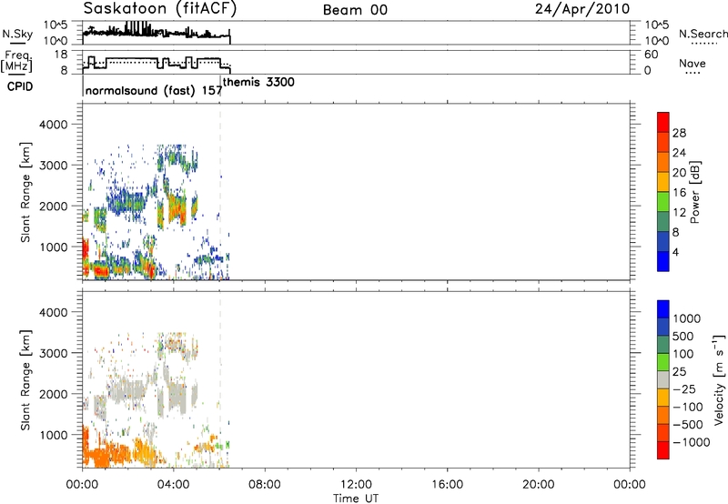The image size is (728, 504).
Task: Click 'Slant Range [km]' label of velocity panel
Action: point(25,380)
